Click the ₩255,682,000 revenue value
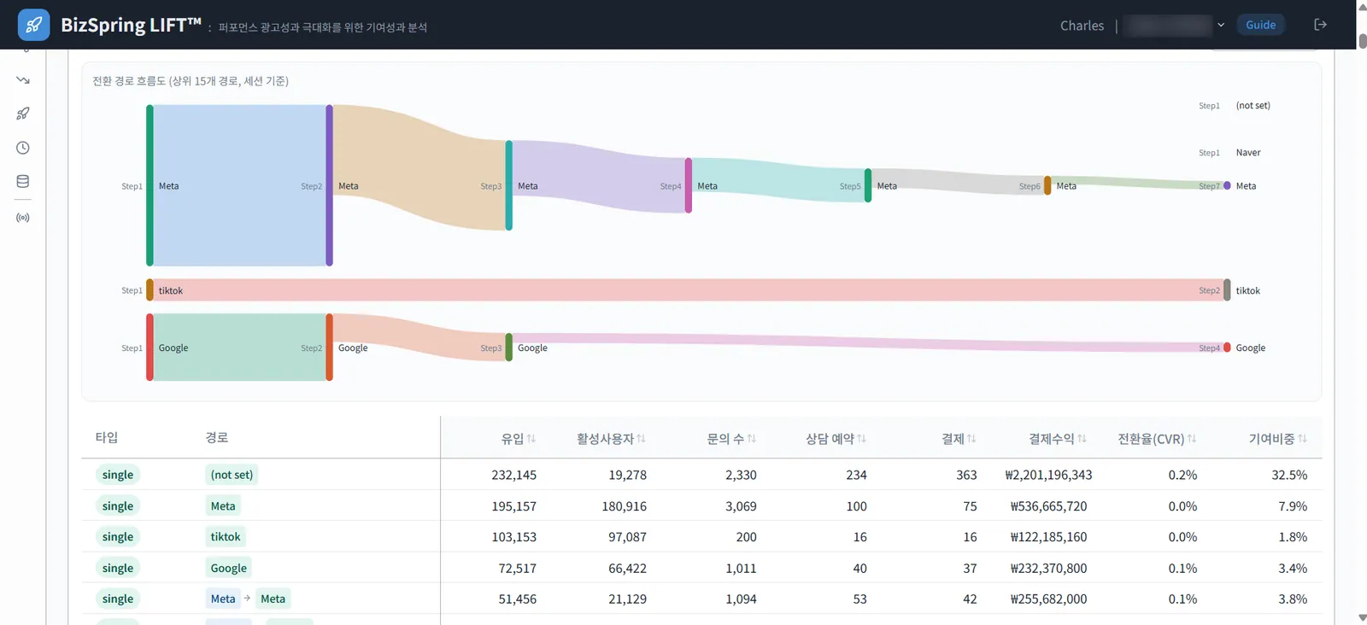 1048,599
